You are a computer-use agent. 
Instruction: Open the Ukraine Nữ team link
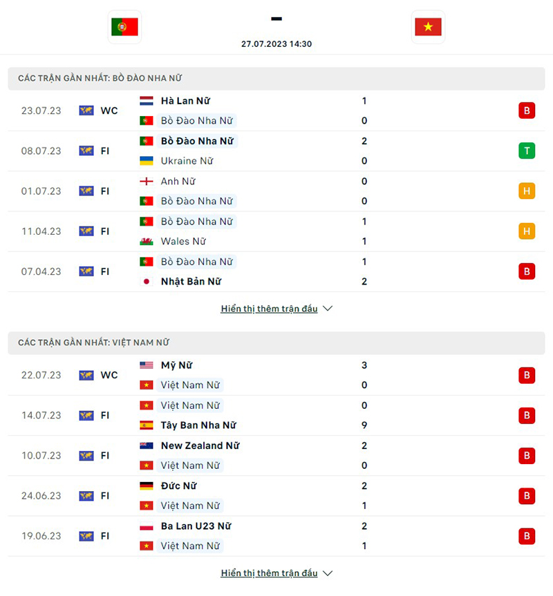click(x=187, y=161)
